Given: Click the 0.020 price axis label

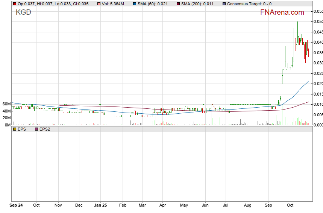Looking at the screenshot, I should click(x=318, y=84).
